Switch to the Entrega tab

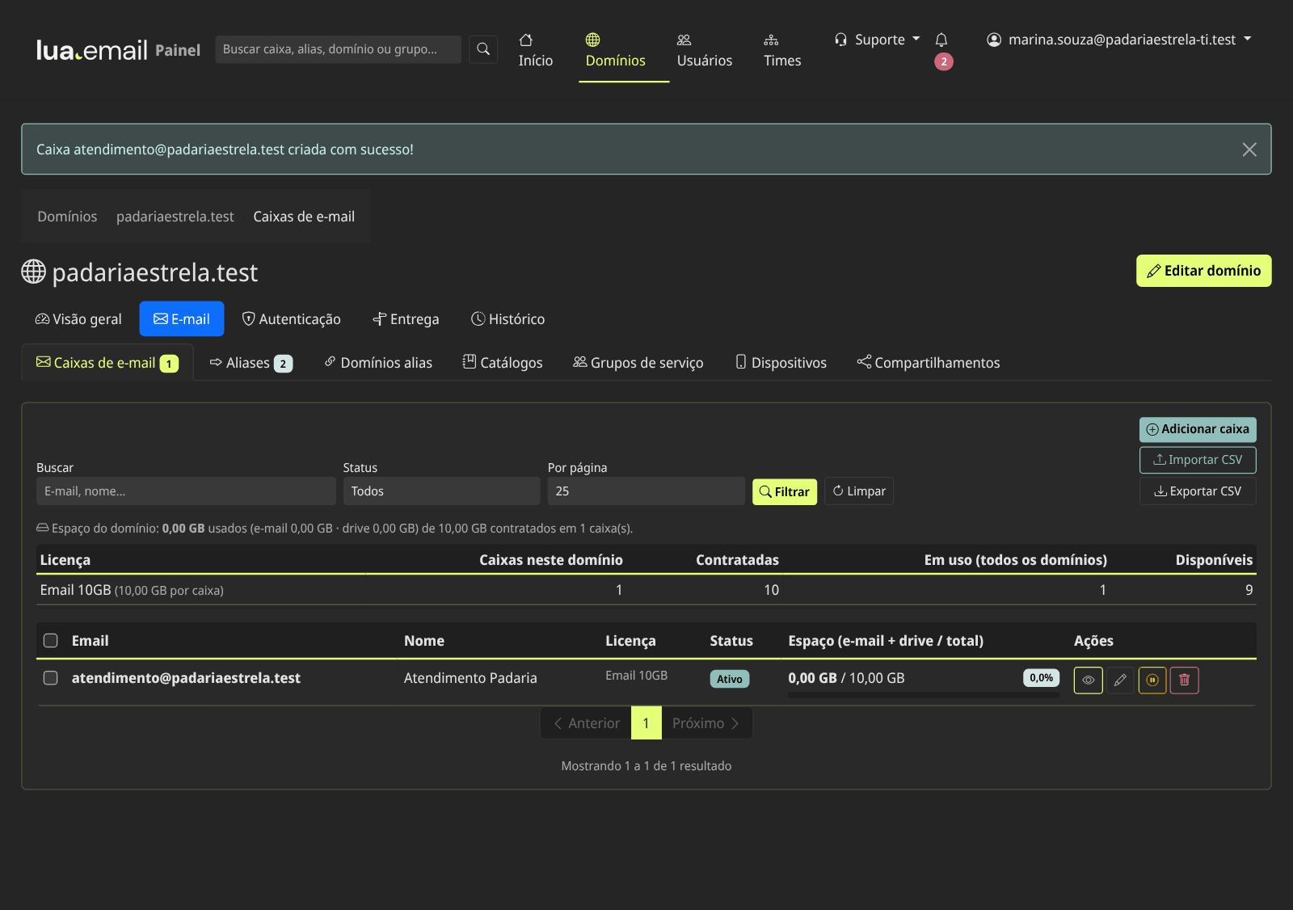point(406,319)
